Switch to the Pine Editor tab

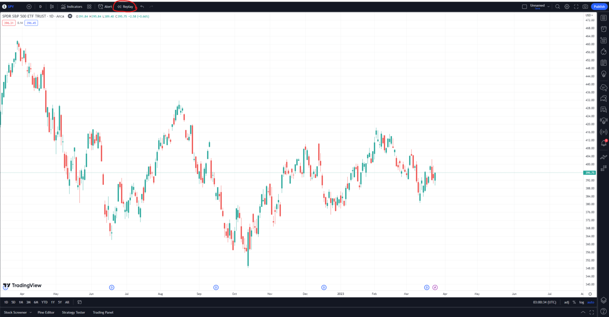[x=46, y=312]
